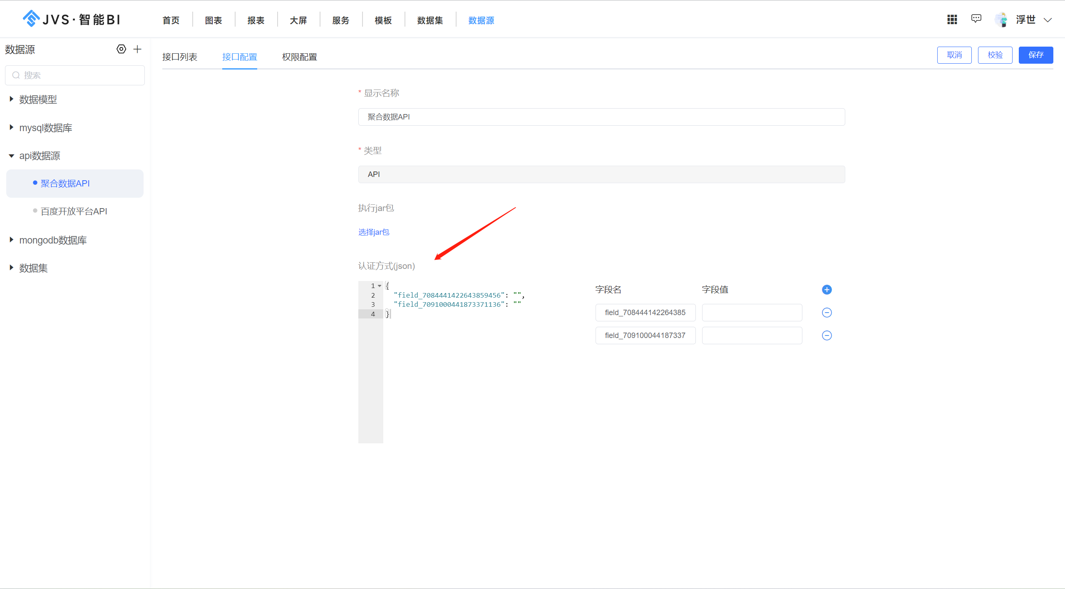Click the 校验 button
The image size is (1065, 589).
click(995, 56)
